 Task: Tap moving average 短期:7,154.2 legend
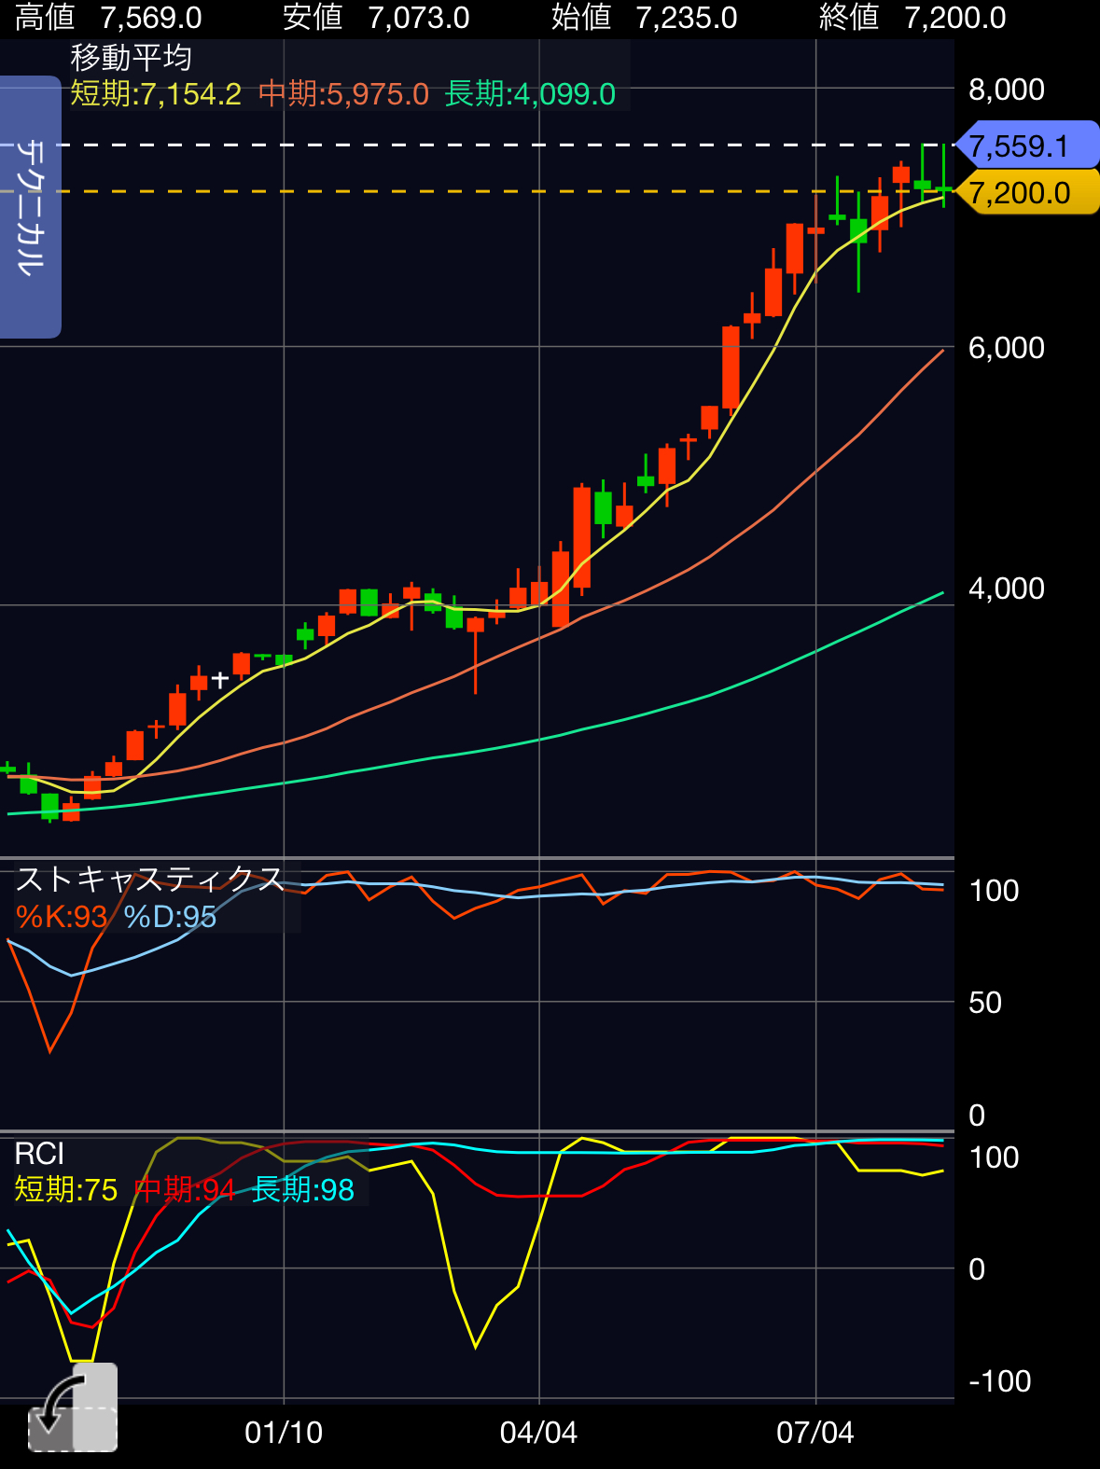(156, 94)
